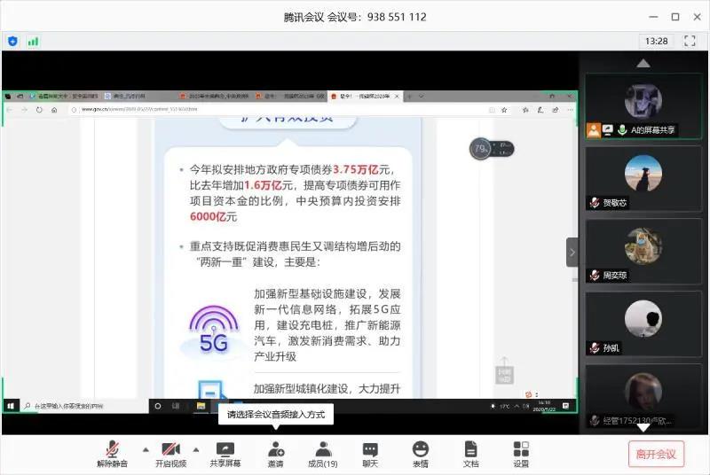Open the documents (文档) panel
Image resolution: width=710 pixels, height=475 pixels.
point(470,453)
